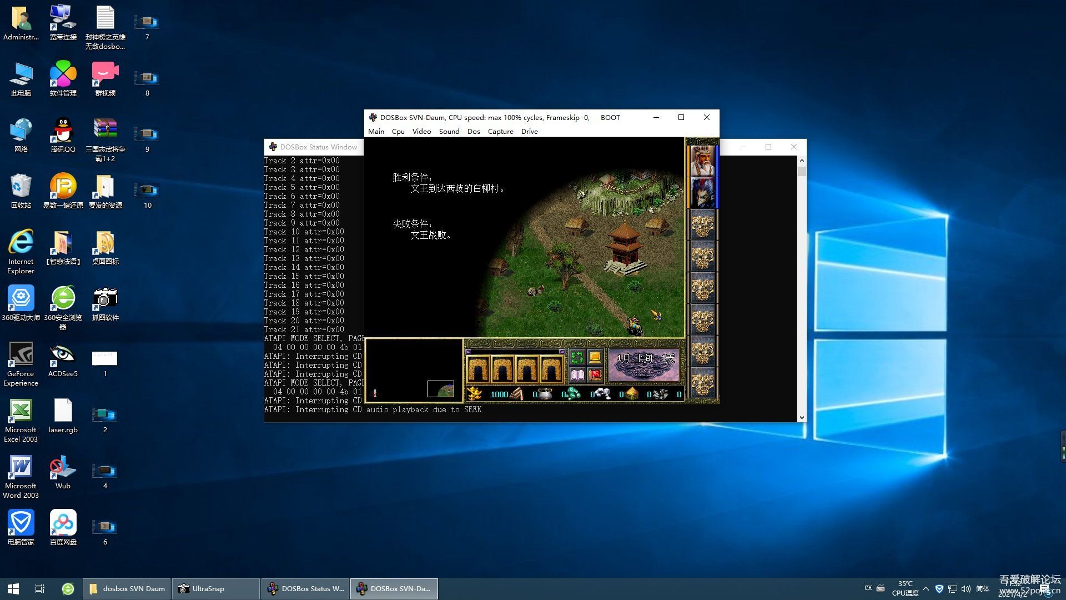Click the DOSBox Status Window title icon

coord(273,147)
